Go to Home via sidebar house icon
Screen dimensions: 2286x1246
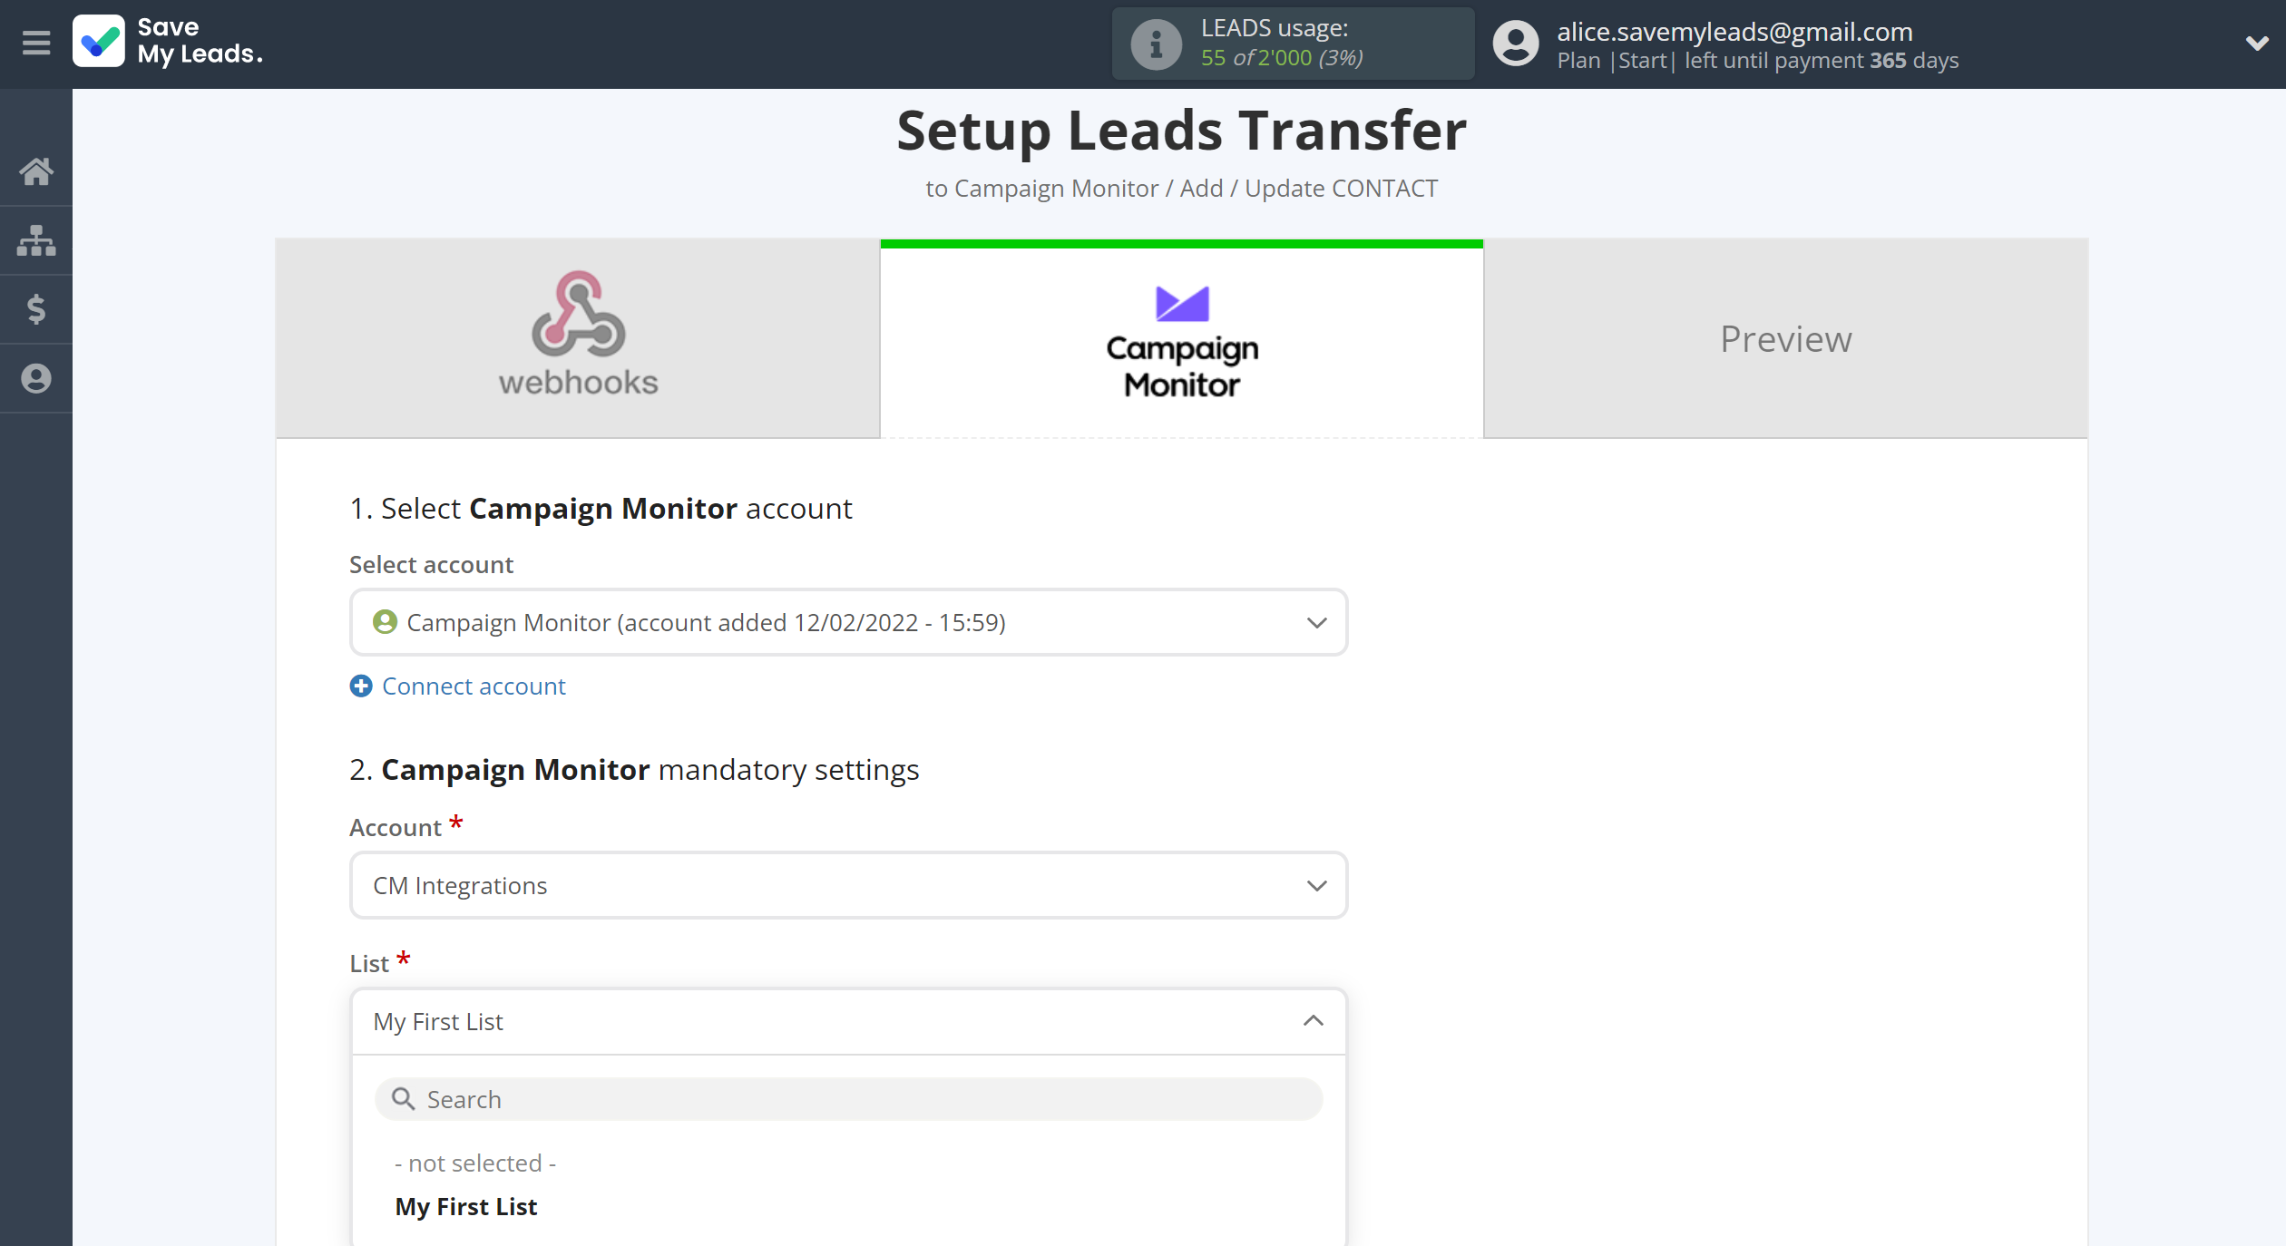coord(36,171)
